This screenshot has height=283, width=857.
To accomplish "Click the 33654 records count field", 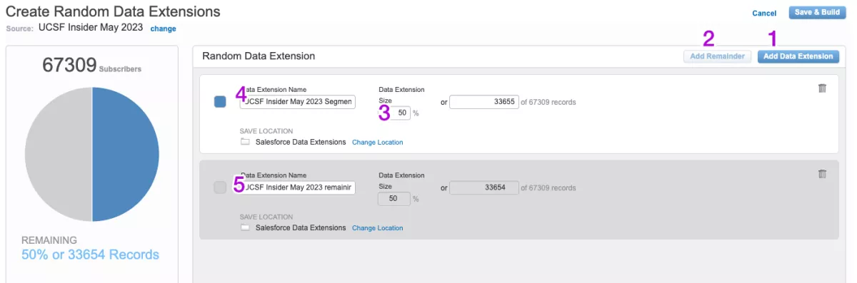I will click(x=483, y=187).
